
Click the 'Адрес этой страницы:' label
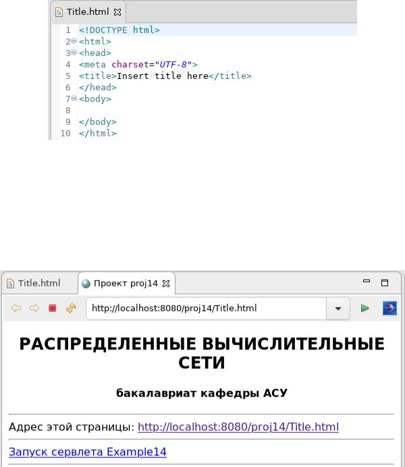click(x=72, y=427)
